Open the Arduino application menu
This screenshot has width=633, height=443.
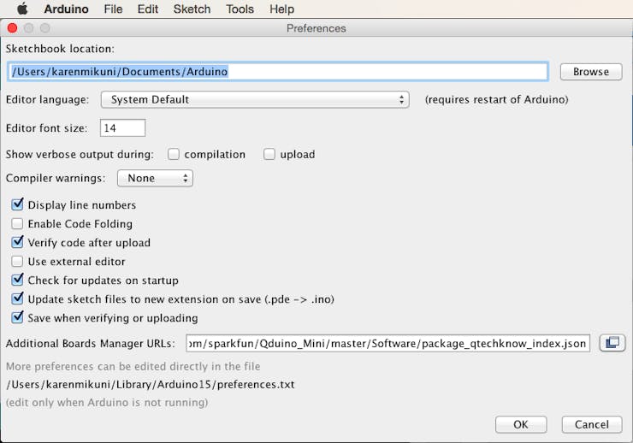66,9
